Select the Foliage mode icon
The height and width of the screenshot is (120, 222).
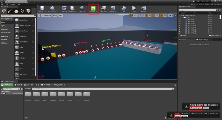23,11
